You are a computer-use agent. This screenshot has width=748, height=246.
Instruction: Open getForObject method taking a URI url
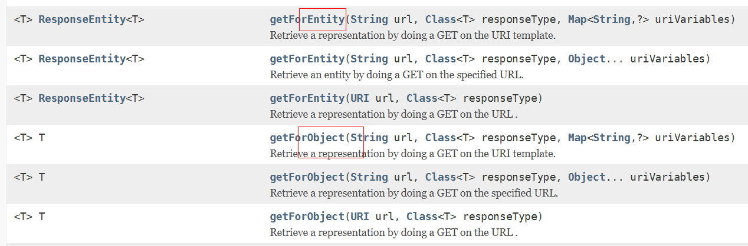(307, 217)
